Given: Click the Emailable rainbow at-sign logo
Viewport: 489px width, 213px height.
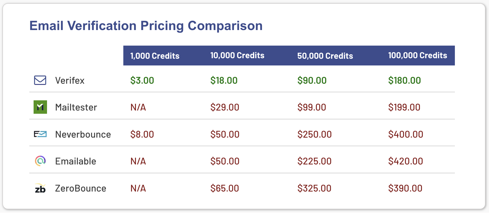Looking at the screenshot, I should (x=40, y=161).
